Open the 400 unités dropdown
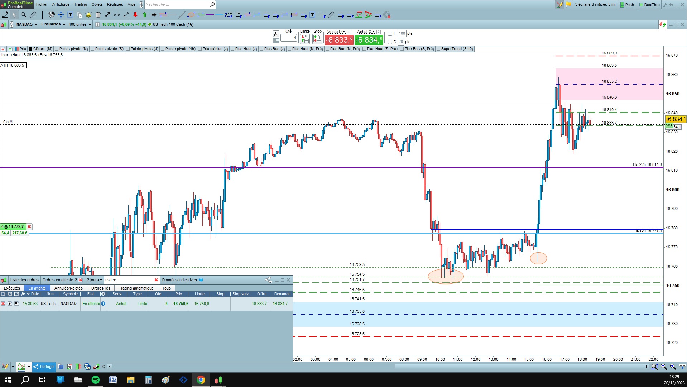Image resolution: width=687 pixels, height=387 pixels. coord(80,24)
